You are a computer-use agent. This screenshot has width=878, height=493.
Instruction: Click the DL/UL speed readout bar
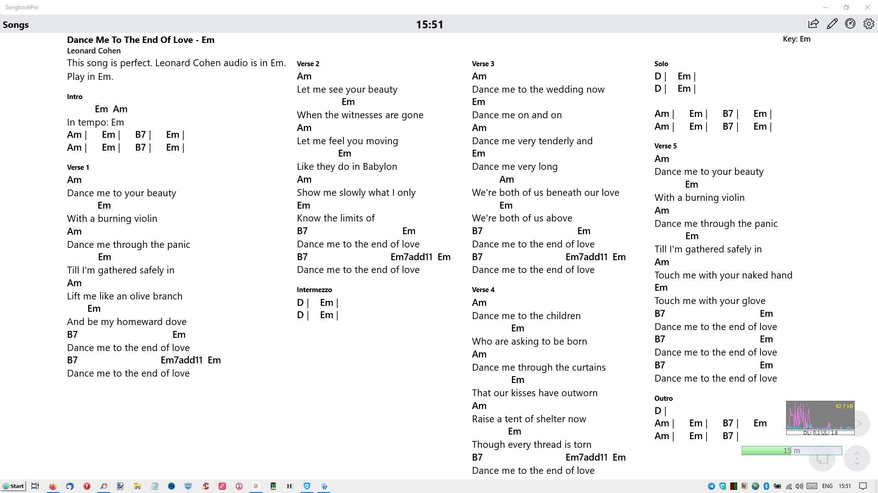tap(820, 433)
